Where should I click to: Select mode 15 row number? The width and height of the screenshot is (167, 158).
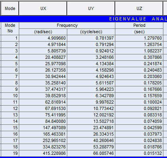point(10,128)
